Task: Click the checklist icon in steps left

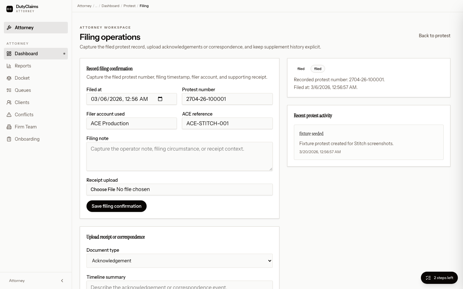Action: (428, 278)
